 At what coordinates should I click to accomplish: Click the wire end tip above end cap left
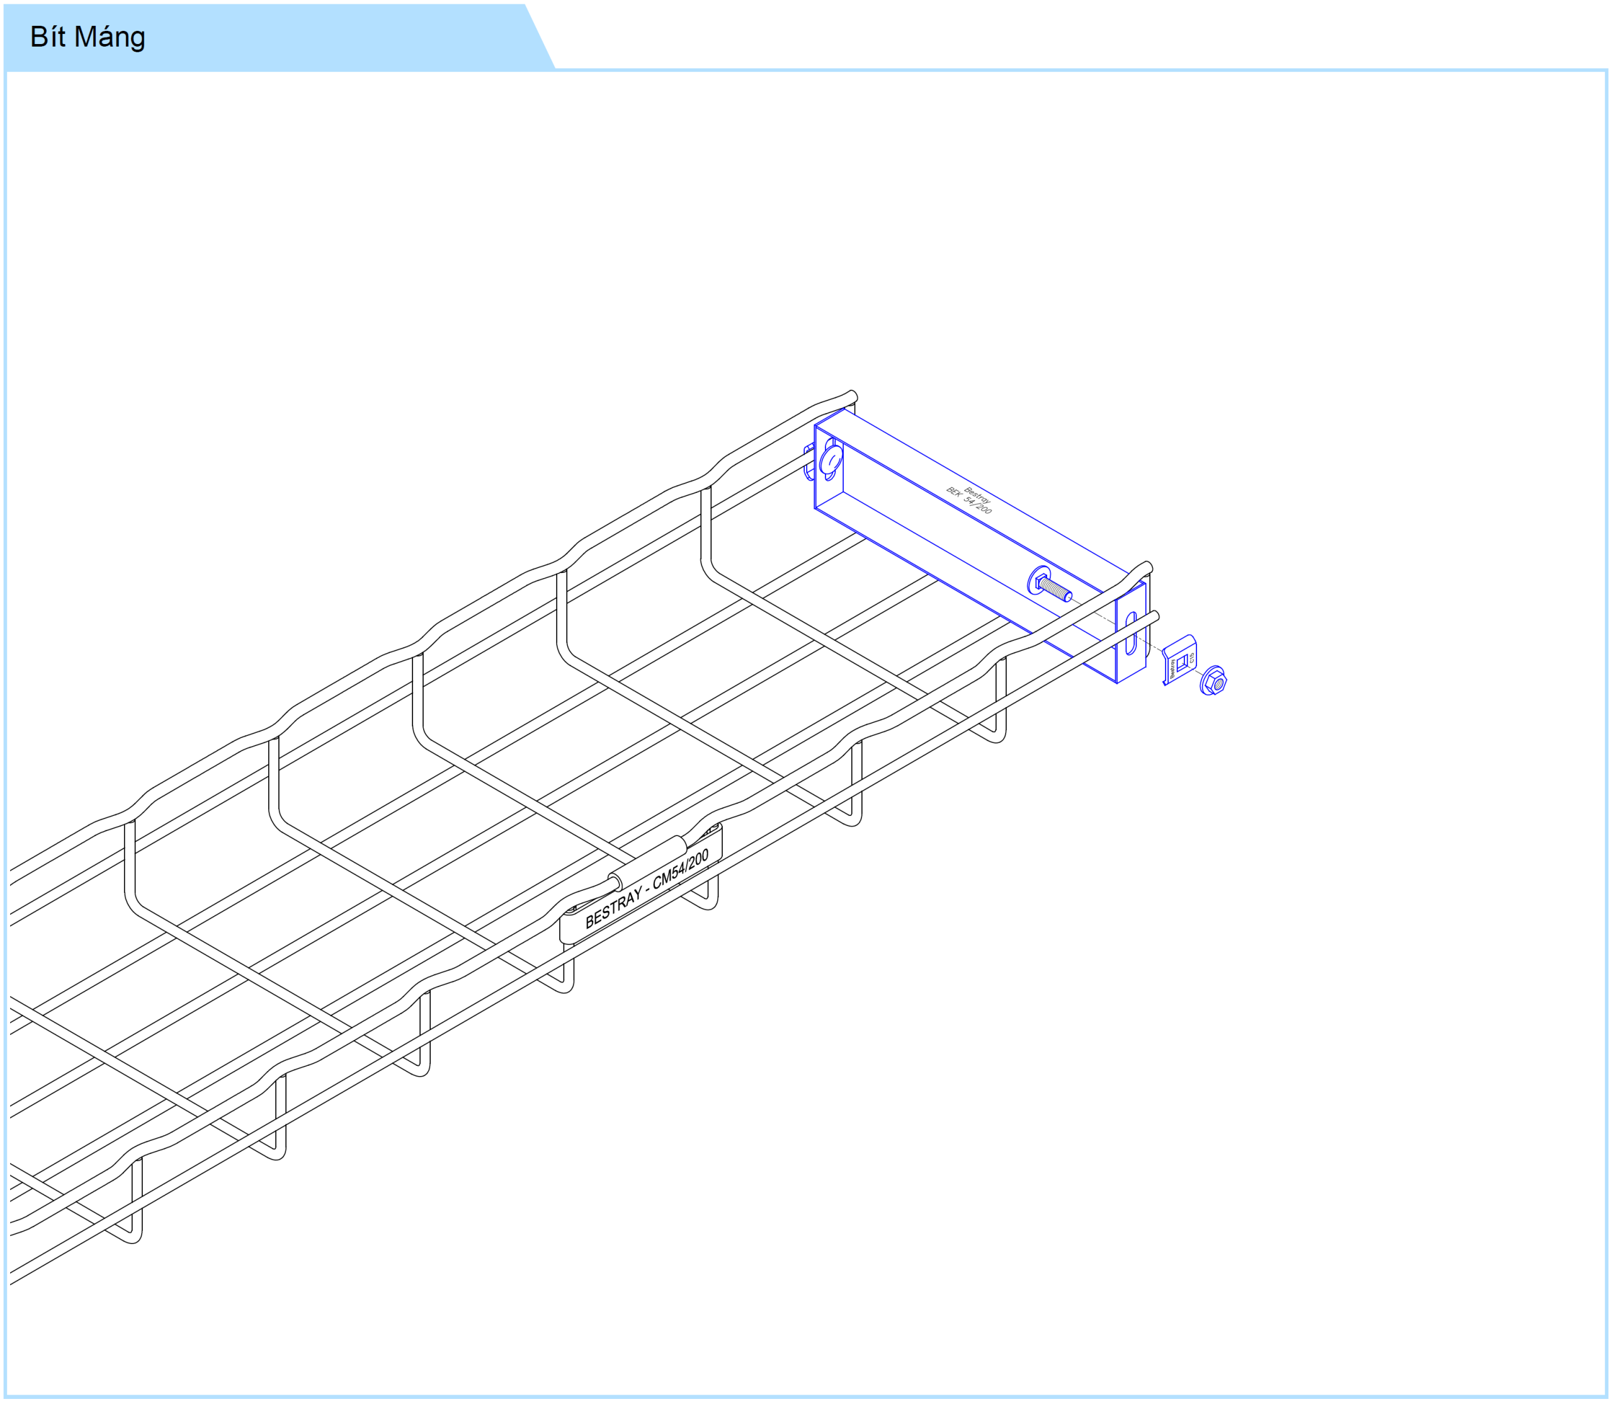(853, 395)
